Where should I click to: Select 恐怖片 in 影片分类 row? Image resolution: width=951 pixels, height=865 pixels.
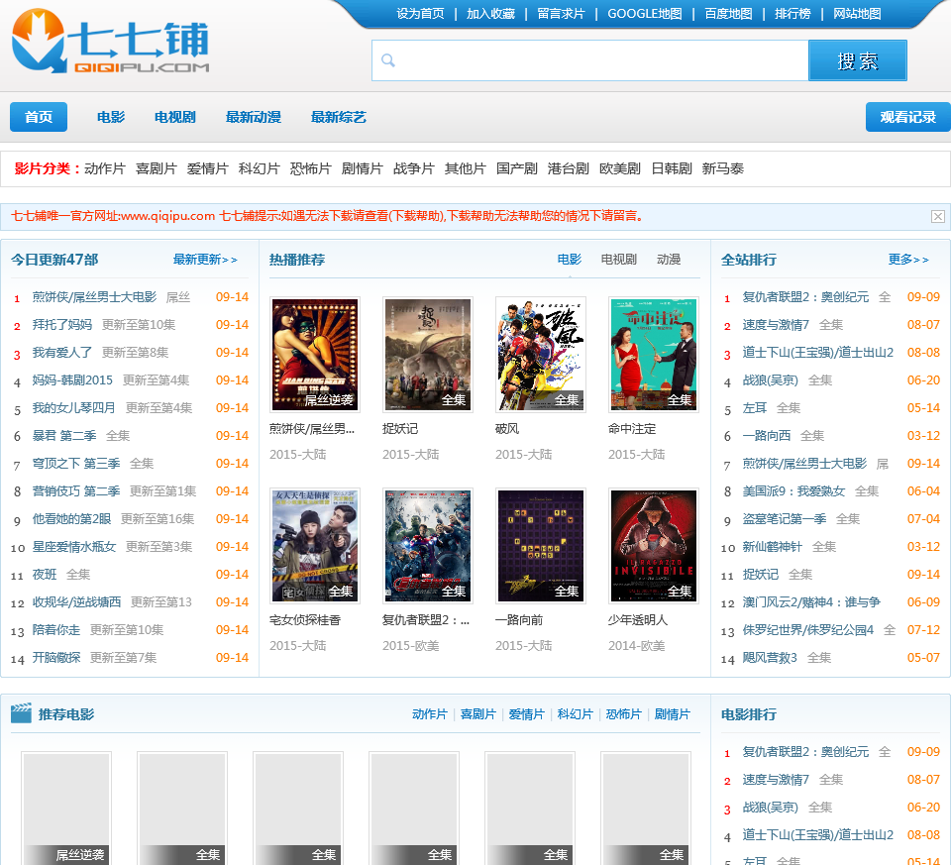pos(311,168)
